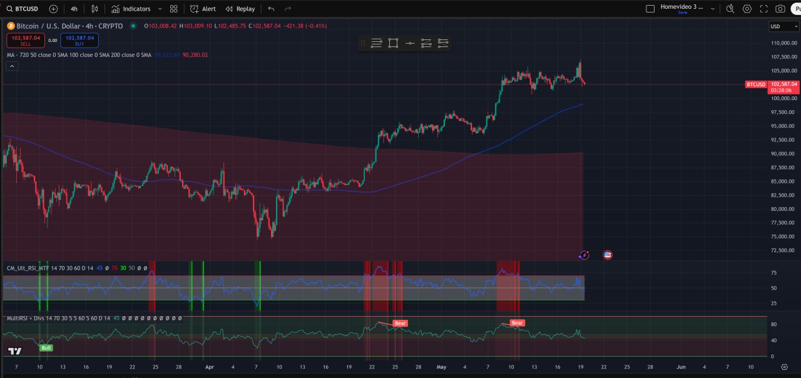801x378 pixels.
Task: Undo the last chart action
Action: 271,9
